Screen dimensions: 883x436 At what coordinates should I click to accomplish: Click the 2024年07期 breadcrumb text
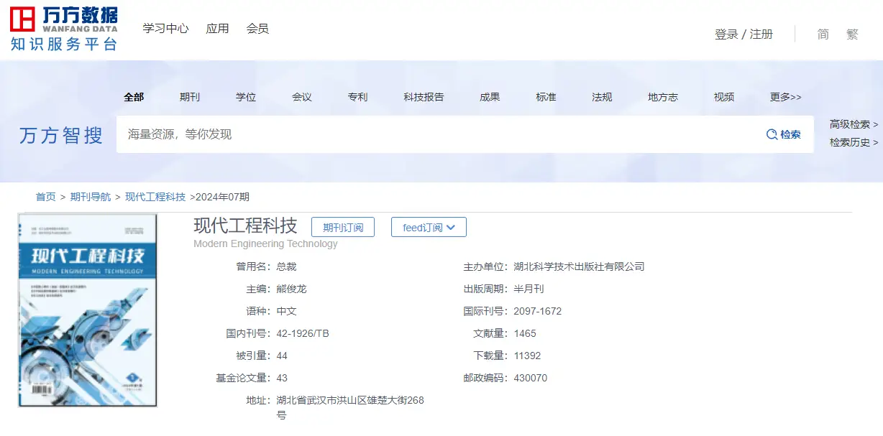click(222, 197)
